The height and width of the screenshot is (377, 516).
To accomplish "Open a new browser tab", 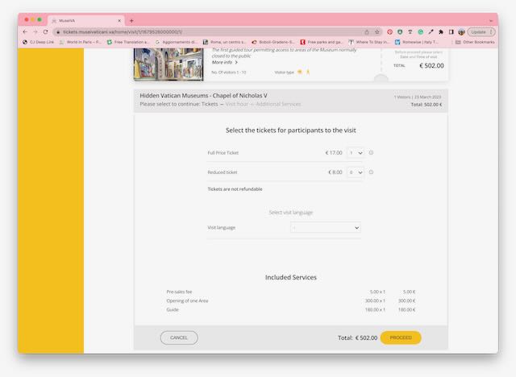I will point(131,21).
